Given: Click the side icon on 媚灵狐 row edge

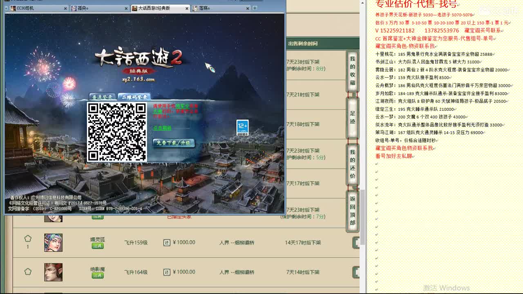Looking at the screenshot, I should 356,243.
